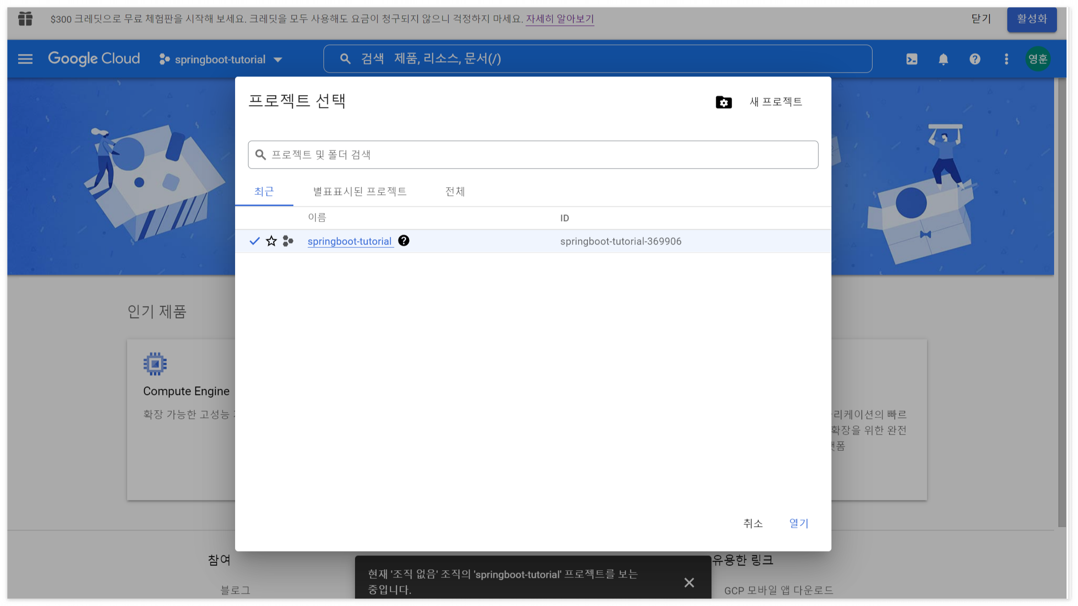Click the user avatar 영훈
Screen dimensions: 1078x606
(1037, 59)
